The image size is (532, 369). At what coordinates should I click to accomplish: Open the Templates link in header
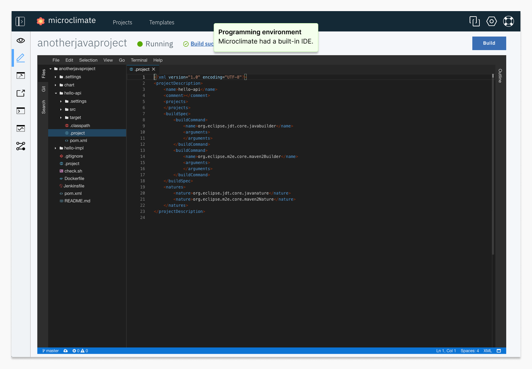(x=161, y=22)
